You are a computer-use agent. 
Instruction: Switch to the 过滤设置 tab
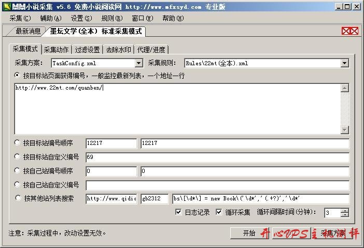[x=87, y=50]
